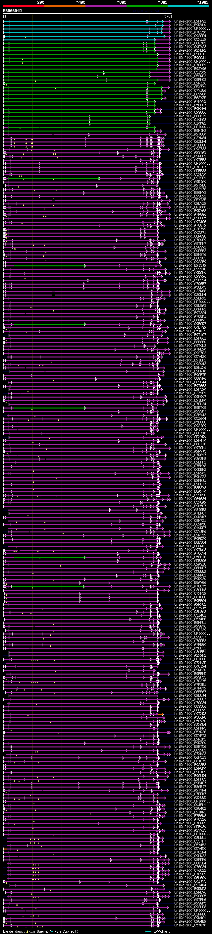This screenshot has height=934, width=212.
Task: Select the UniRef100_Q10MG3 label
Action: pyautogui.click(x=190, y=120)
